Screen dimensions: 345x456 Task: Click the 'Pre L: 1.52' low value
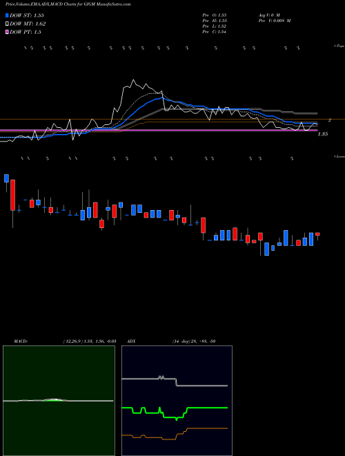[215, 26]
